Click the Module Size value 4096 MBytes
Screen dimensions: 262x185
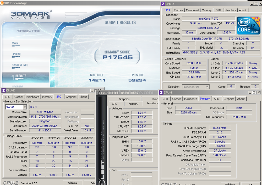[45, 112]
